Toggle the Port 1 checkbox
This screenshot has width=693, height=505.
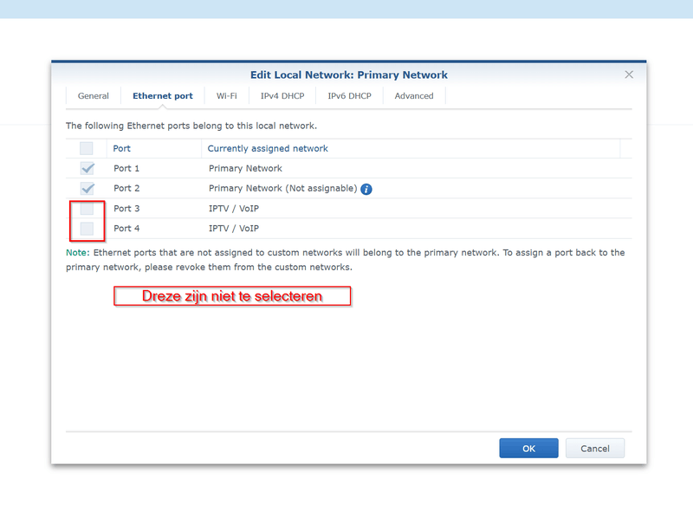coord(87,168)
